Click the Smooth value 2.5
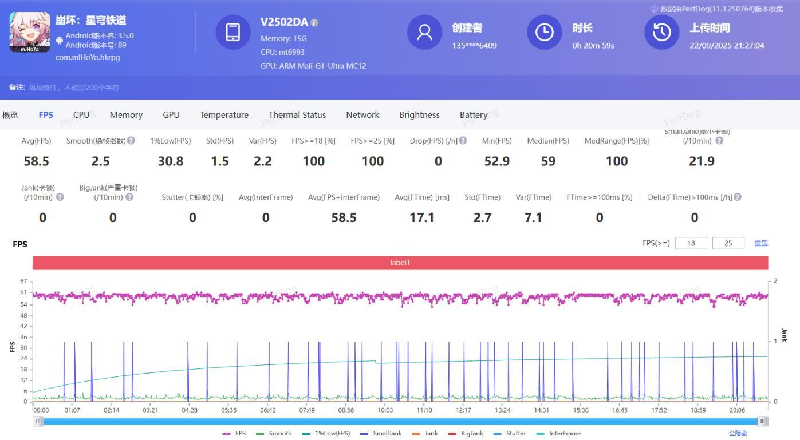 [x=100, y=161]
